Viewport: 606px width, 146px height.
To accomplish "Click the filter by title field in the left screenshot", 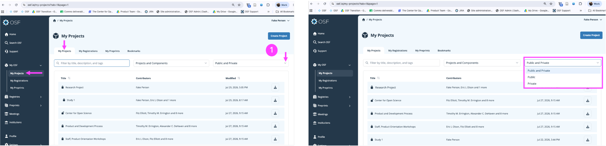I will tap(92, 63).
